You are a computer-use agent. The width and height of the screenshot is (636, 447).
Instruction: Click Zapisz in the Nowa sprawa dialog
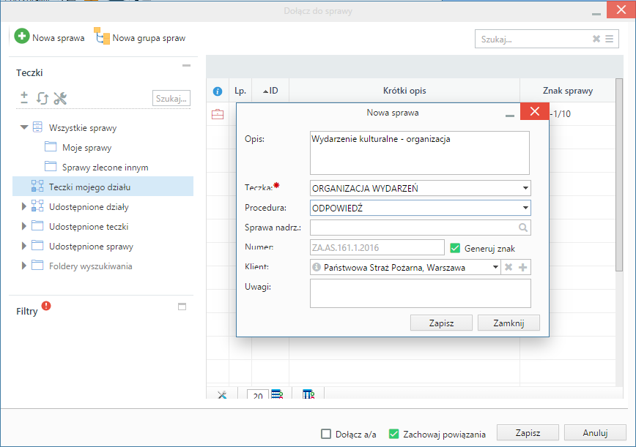point(441,323)
